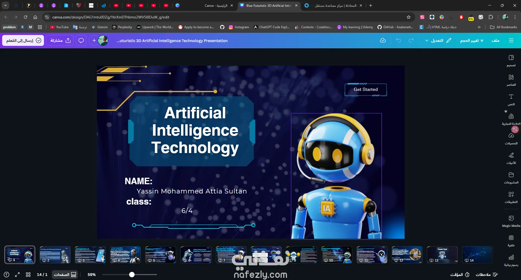The height and width of the screenshot is (280, 521).
Task: Expand the Editing (التعديل) mode dropdown
Action: [438, 40]
